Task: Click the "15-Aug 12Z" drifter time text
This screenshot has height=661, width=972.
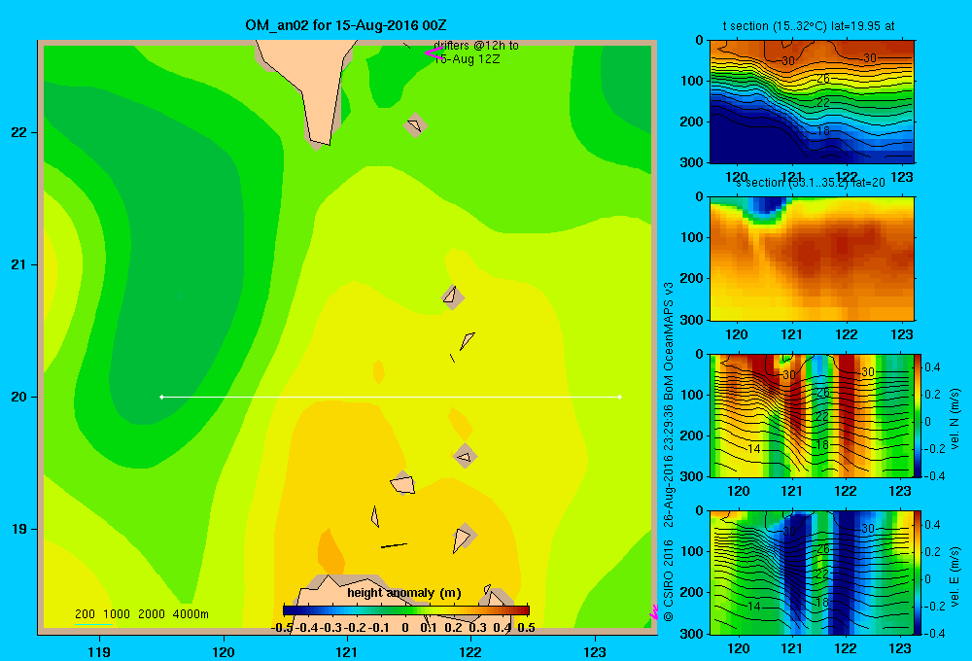Action: (467, 59)
